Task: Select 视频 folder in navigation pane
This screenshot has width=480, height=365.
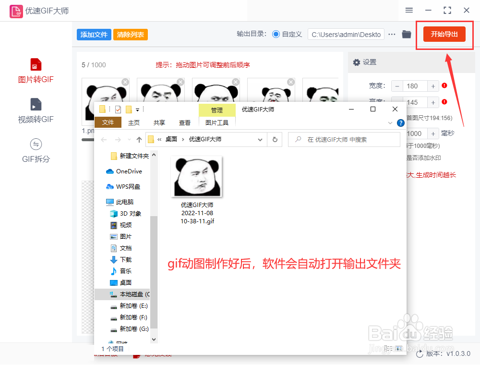Action: (x=120, y=225)
